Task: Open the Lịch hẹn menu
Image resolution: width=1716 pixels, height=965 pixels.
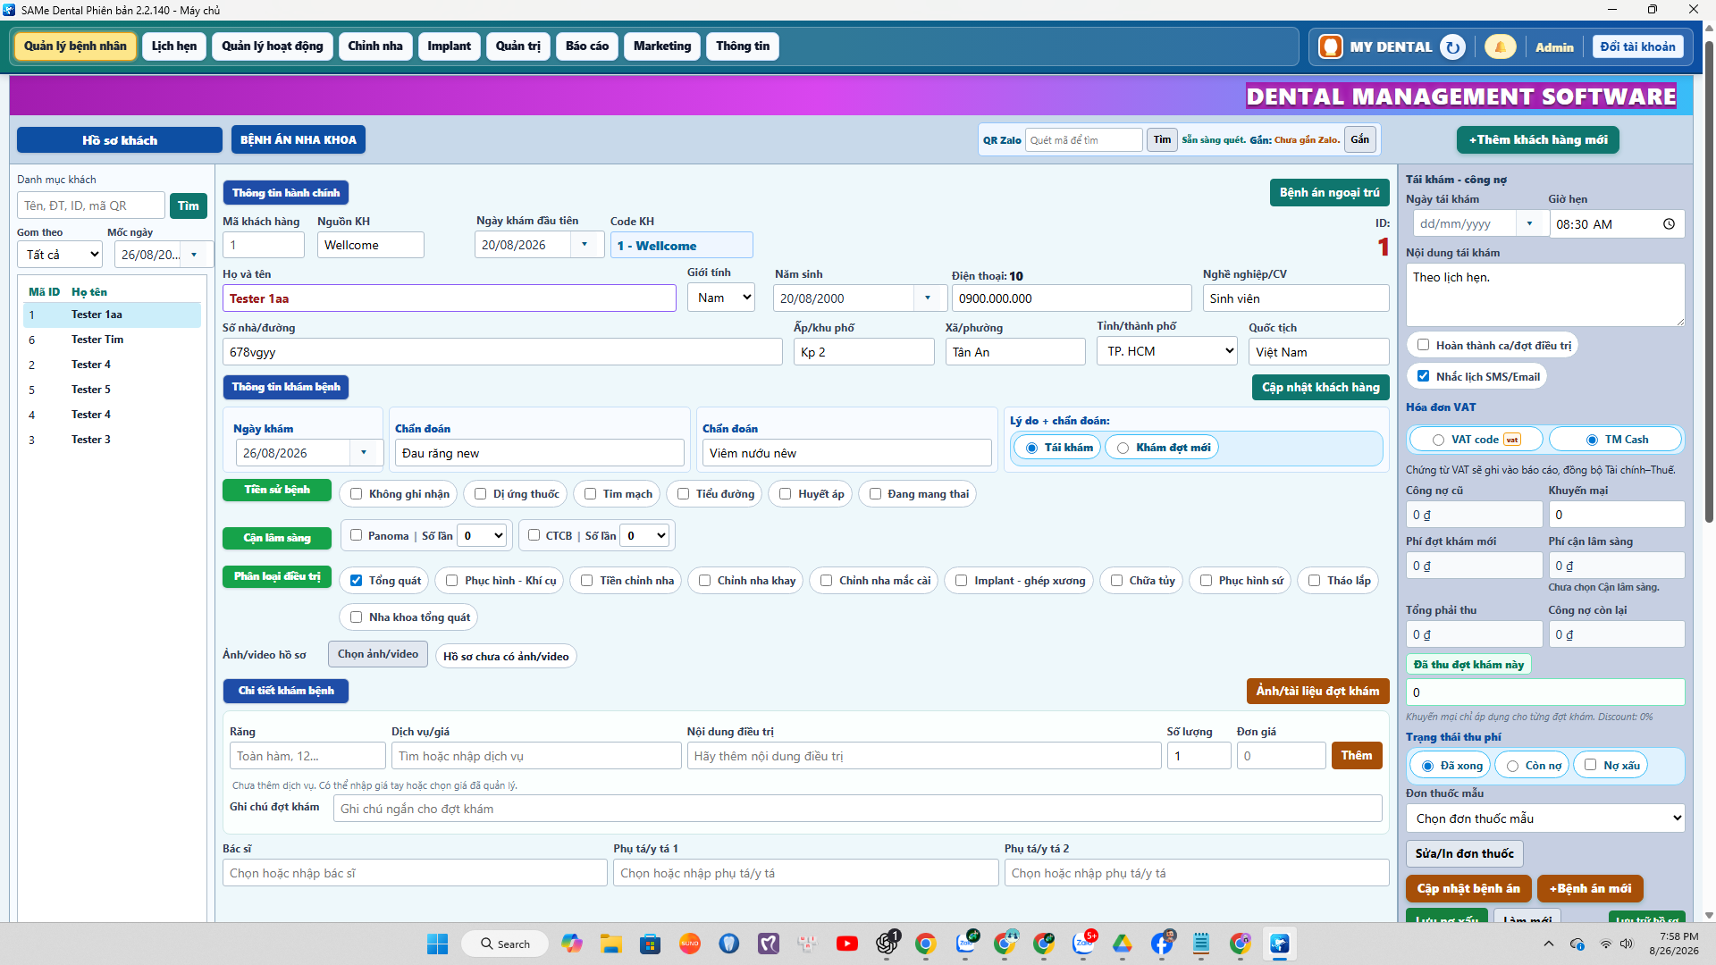Action: coord(174,46)
